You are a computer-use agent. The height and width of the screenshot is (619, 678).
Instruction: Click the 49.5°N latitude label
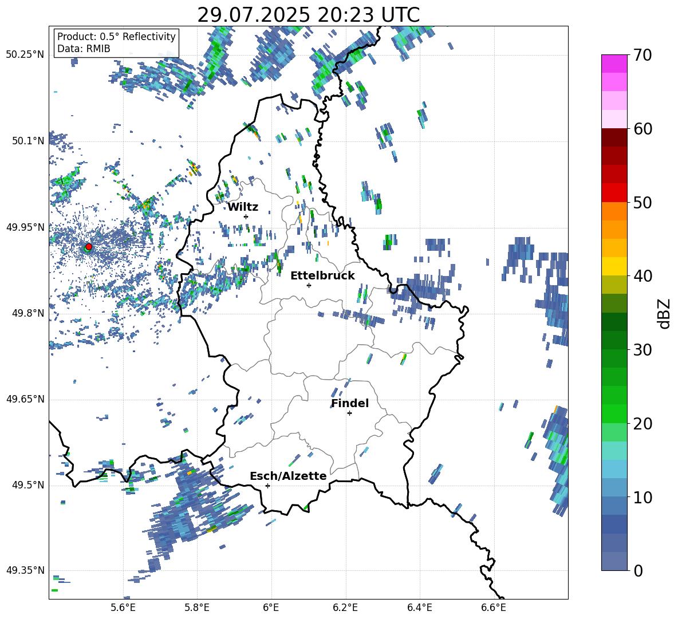[29, 485]
